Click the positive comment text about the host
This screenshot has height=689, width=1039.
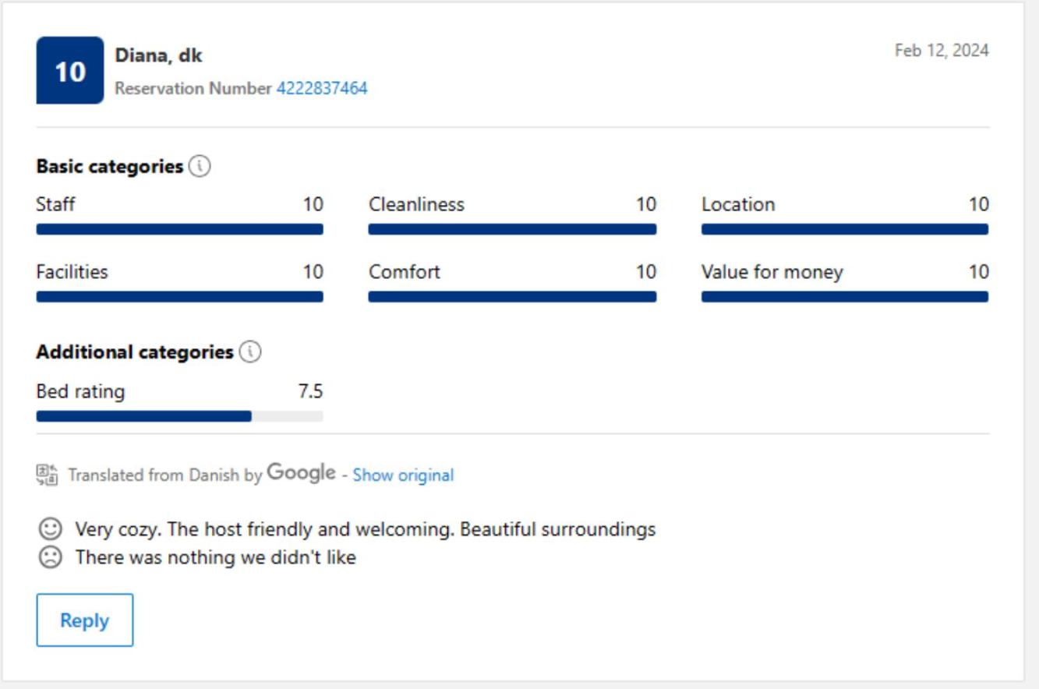point(365,529)
